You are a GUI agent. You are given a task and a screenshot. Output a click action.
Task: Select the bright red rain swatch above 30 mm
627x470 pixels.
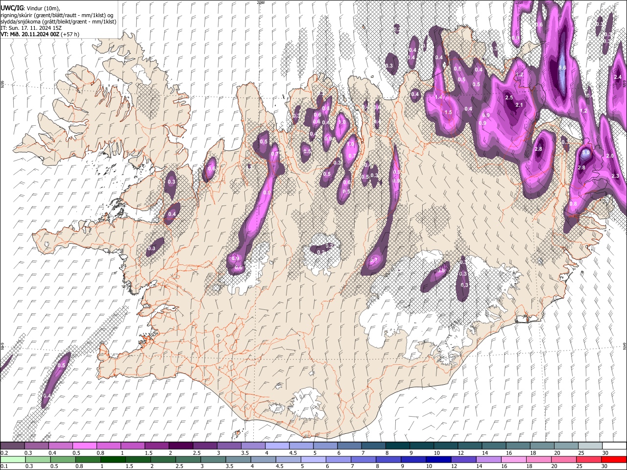click(614, 459)
